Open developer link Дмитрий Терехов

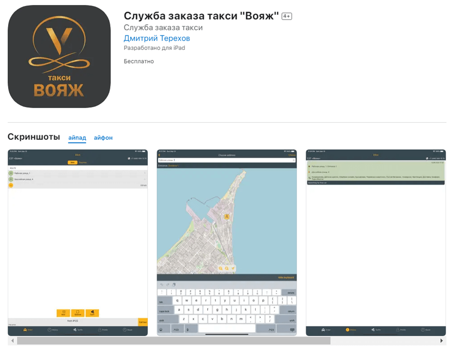pos(157,38)
